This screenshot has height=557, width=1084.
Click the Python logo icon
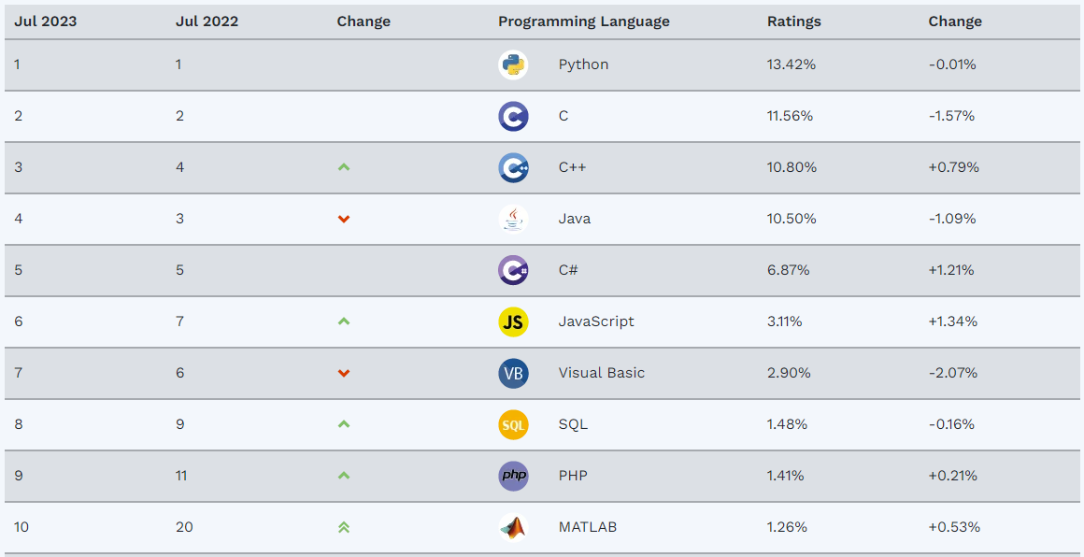tap(513, 64)
